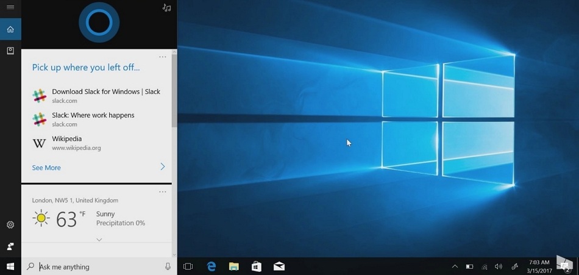Screen dimensions: 579x275
Task: Show hidden system tray icons
Action: click(x=455, y=266)
